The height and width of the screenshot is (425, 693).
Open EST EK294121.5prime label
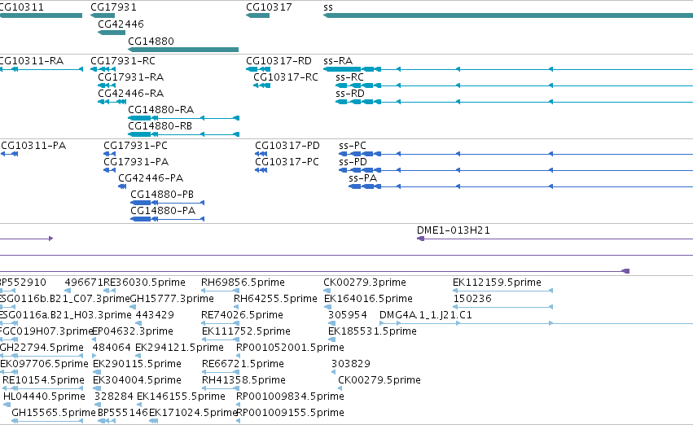click(179, 348)
